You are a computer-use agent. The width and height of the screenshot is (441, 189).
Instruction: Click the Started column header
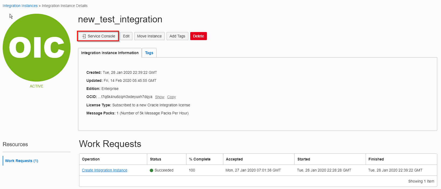coord(330,159)
